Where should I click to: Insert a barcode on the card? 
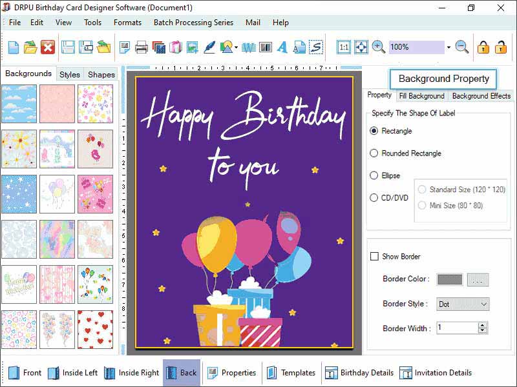point(265,46)
